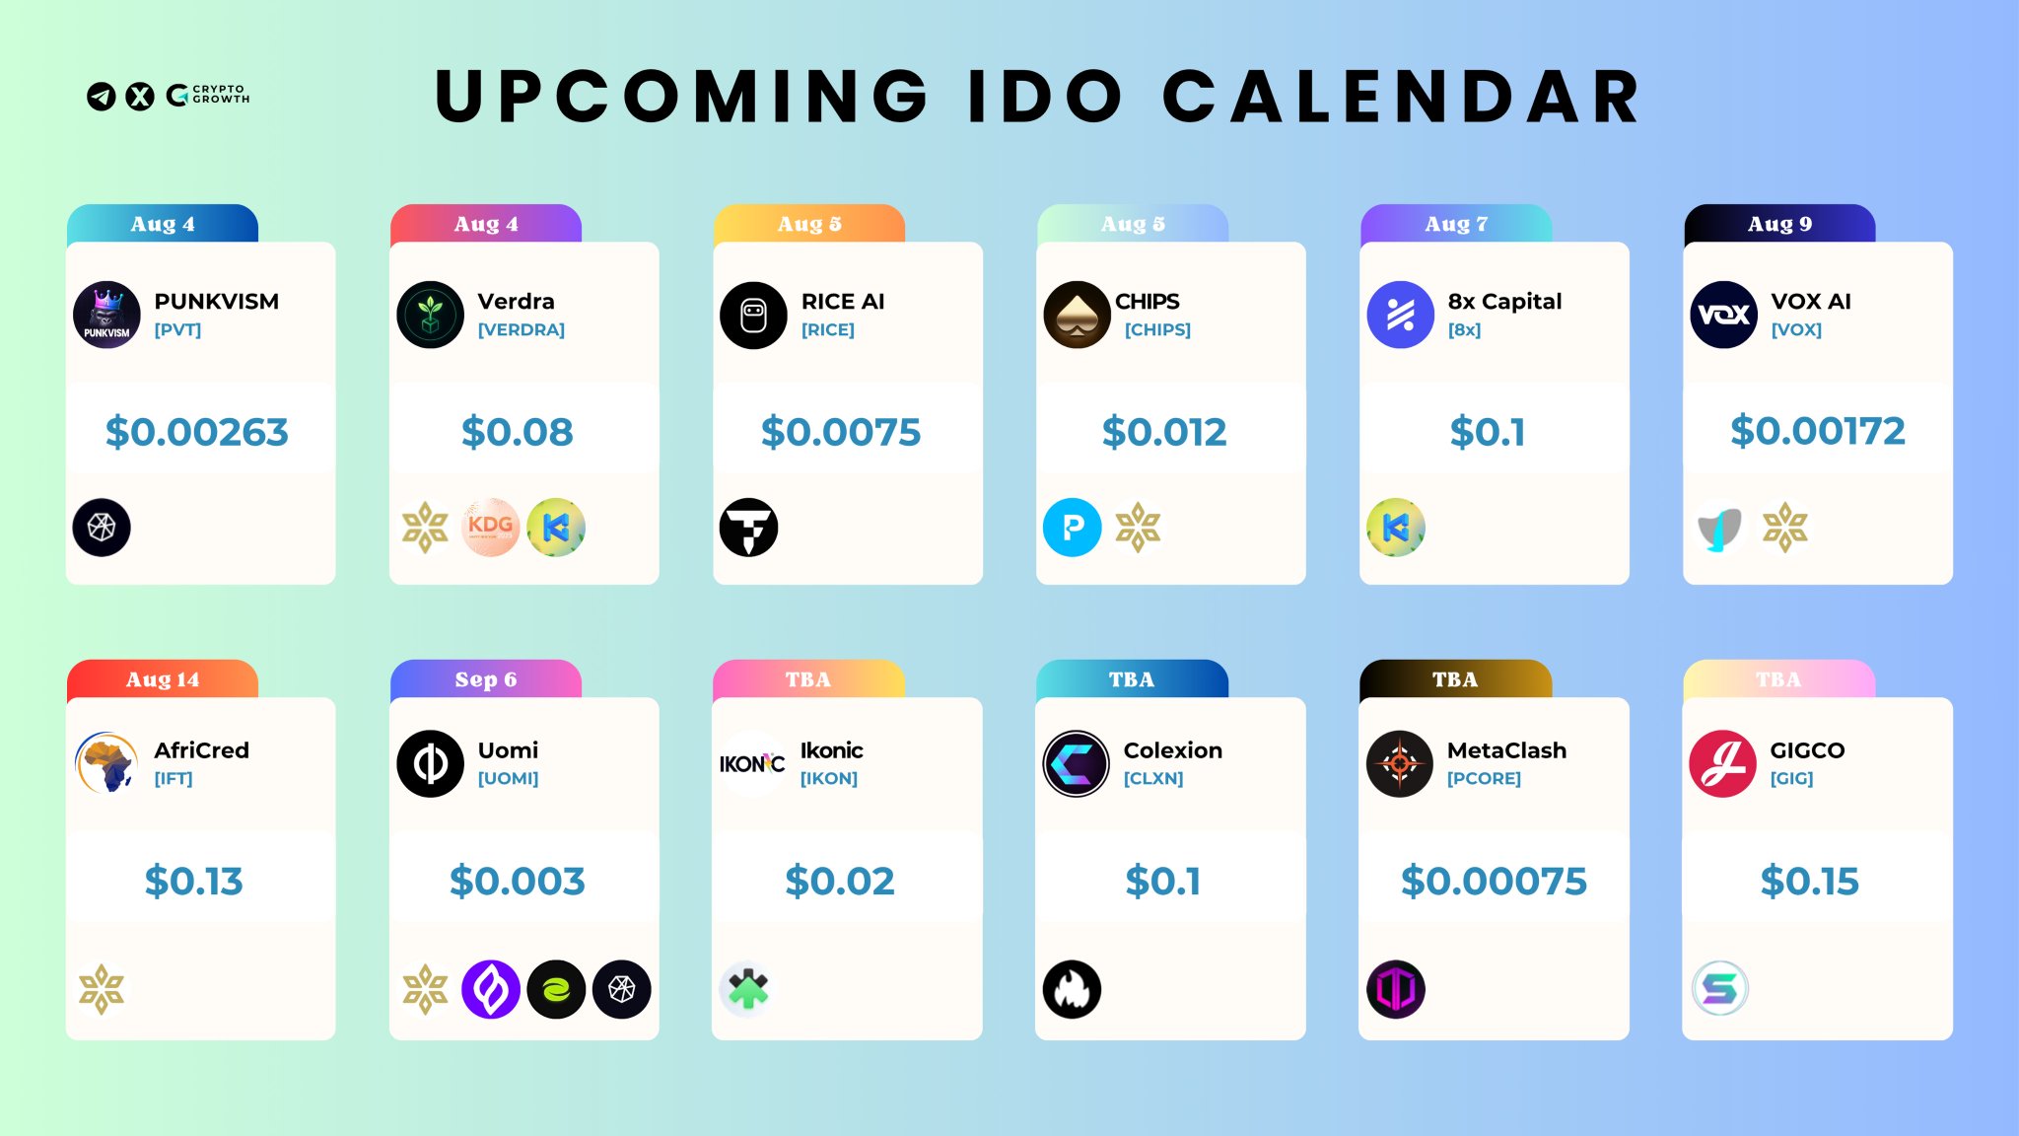Click the X (Twitter) icon in header

141,96
